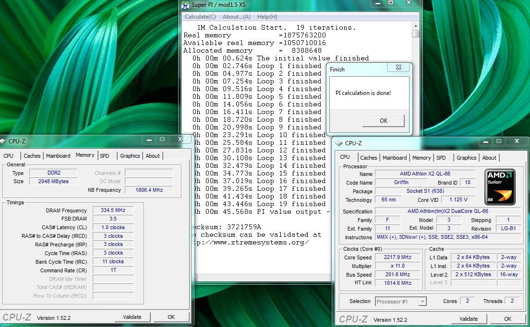This screenshot has width=530, height=327.
Task: Click the Cores count value field
Action: point(467,301)
